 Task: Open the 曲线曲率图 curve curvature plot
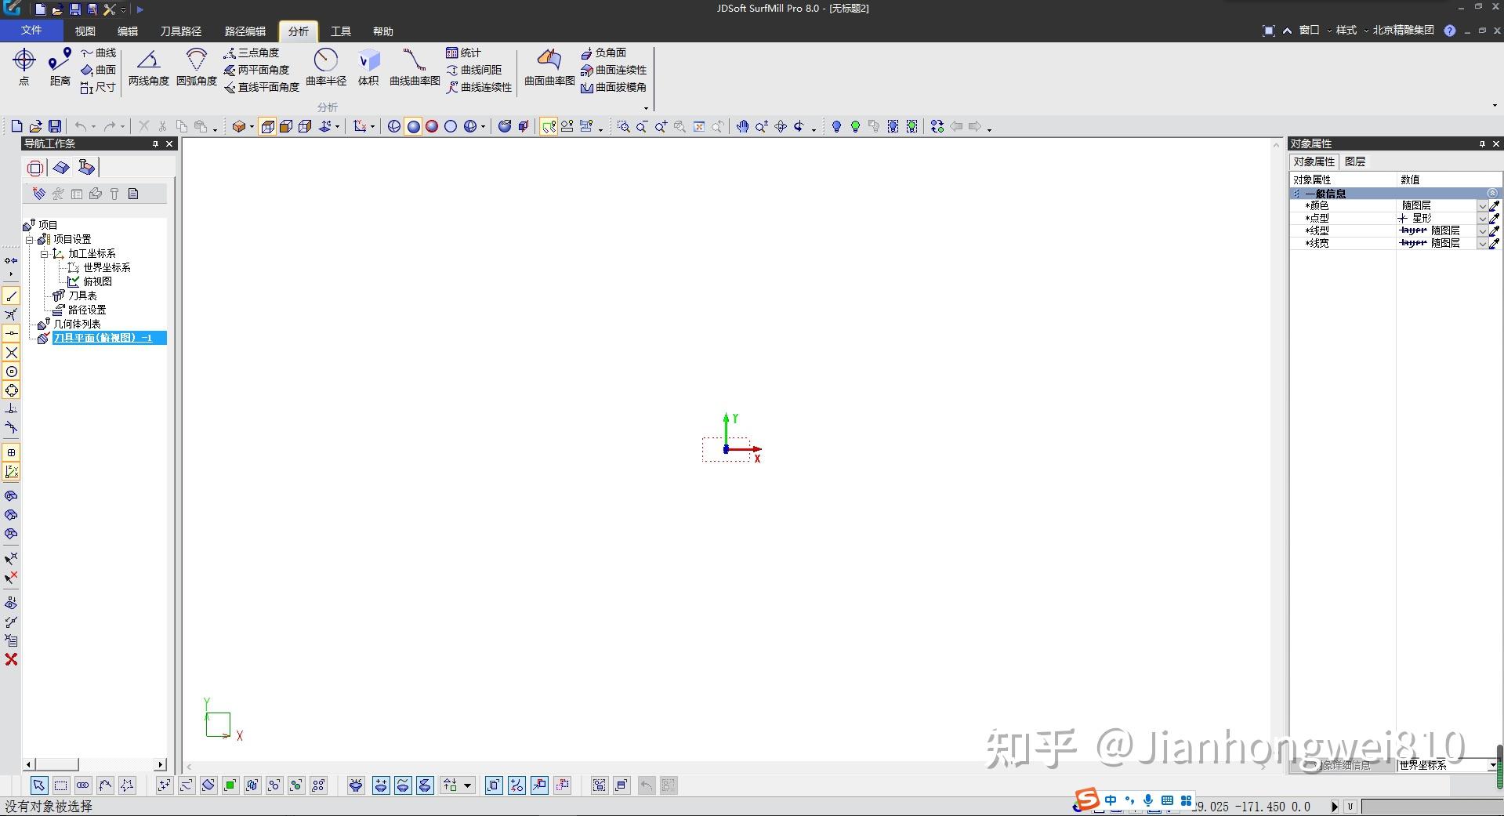[415, 67]
